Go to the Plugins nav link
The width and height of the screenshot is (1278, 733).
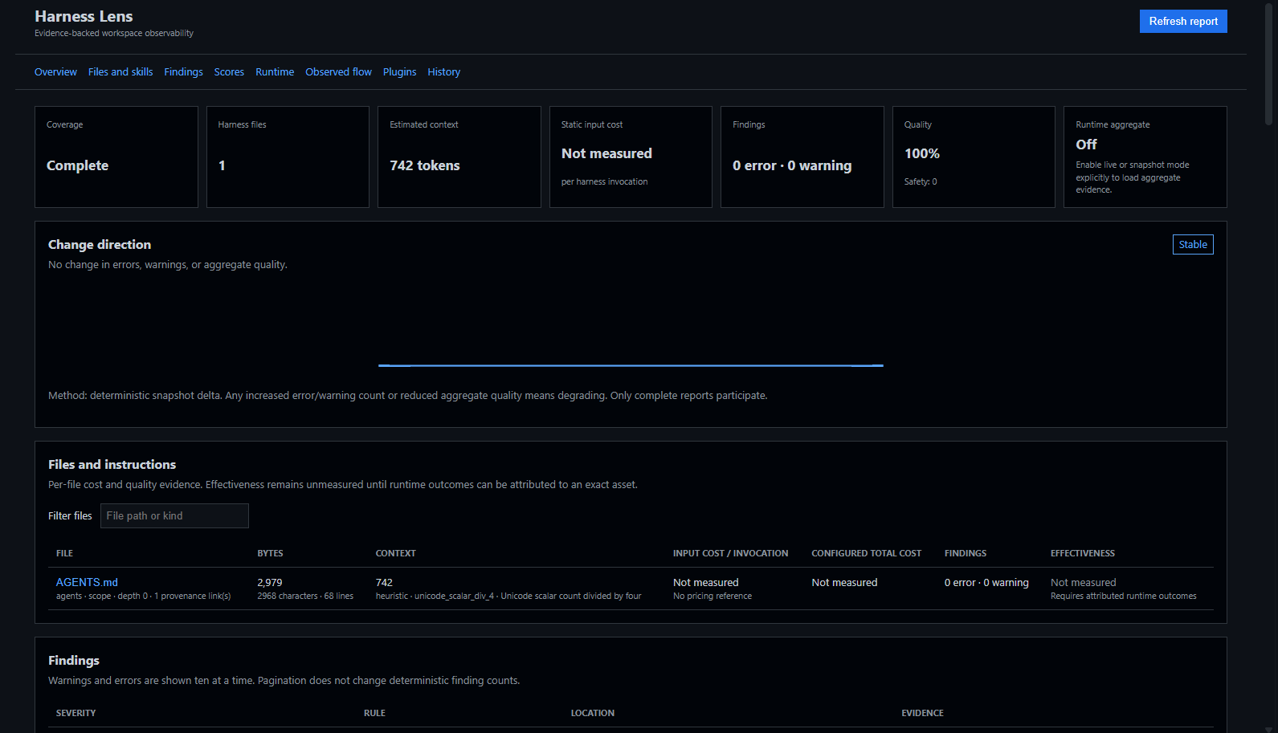399,72
